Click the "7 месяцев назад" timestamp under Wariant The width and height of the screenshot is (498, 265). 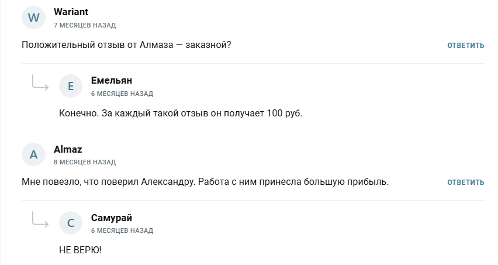pos(85,25)
